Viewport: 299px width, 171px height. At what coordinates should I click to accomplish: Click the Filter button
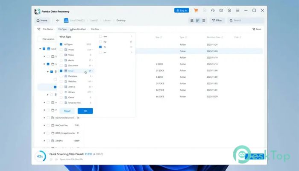tap(217, 21)
